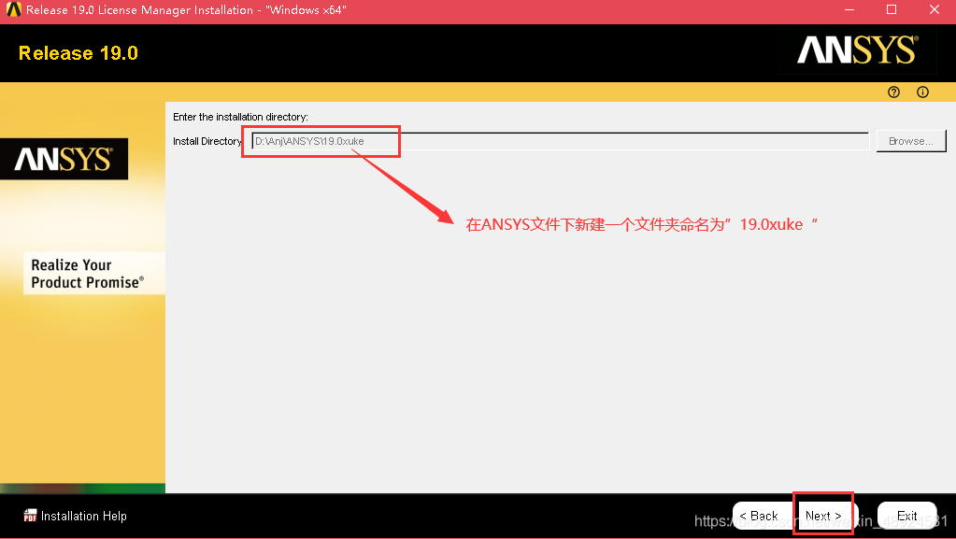Open the help question mark icon
Screen dimensions: 956x539
[893, 92]
